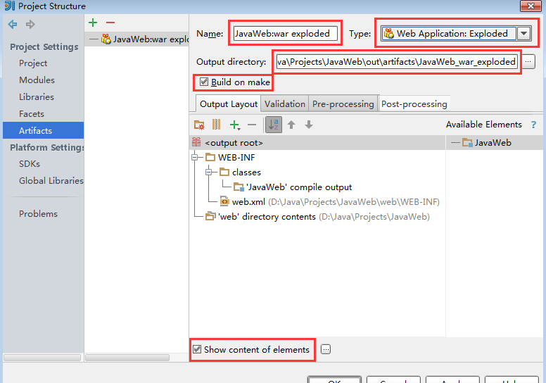Select the output root row
Image resolution: width=546 pixels, height=383 pixels.
pyautogui.click(x=318, y=142)
